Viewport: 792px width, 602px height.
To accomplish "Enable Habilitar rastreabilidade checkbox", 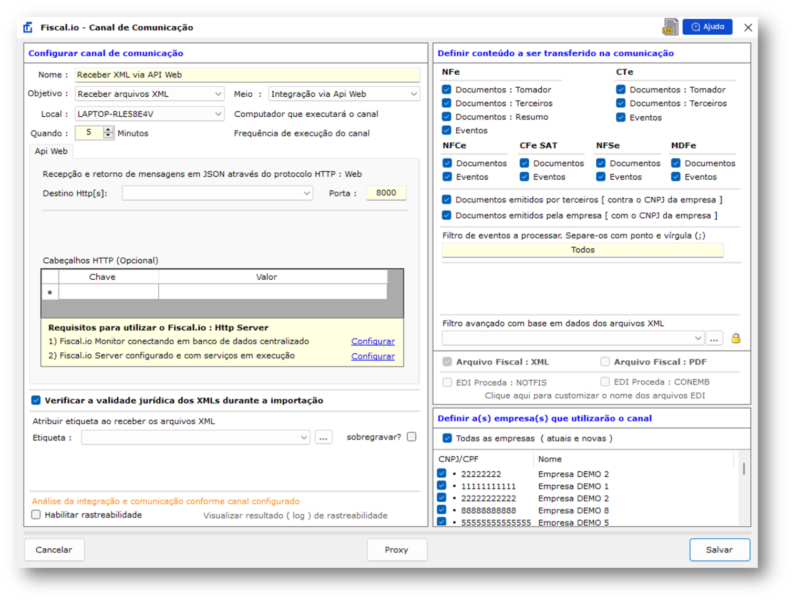I will tap(36, 515).
